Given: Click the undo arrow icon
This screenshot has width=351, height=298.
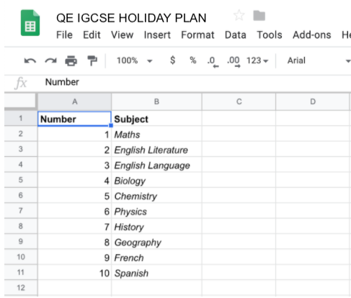Looking at the screenshot, I should (30, 61).
